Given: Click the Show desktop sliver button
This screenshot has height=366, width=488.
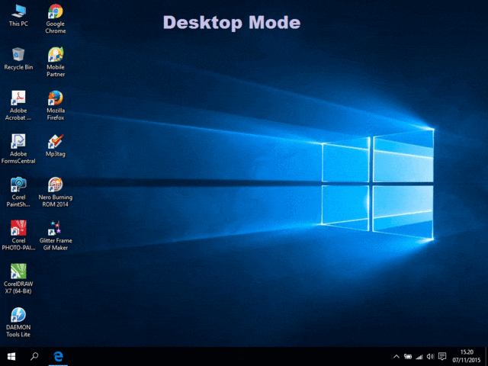Looking at the screenshot, I should (x=486, y=356).
